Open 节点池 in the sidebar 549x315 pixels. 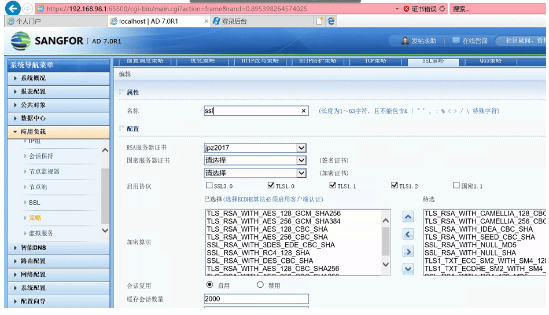[x=38, y=187]
